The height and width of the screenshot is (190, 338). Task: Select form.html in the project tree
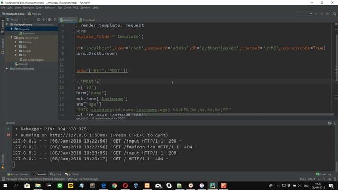[x=27, y=33]
